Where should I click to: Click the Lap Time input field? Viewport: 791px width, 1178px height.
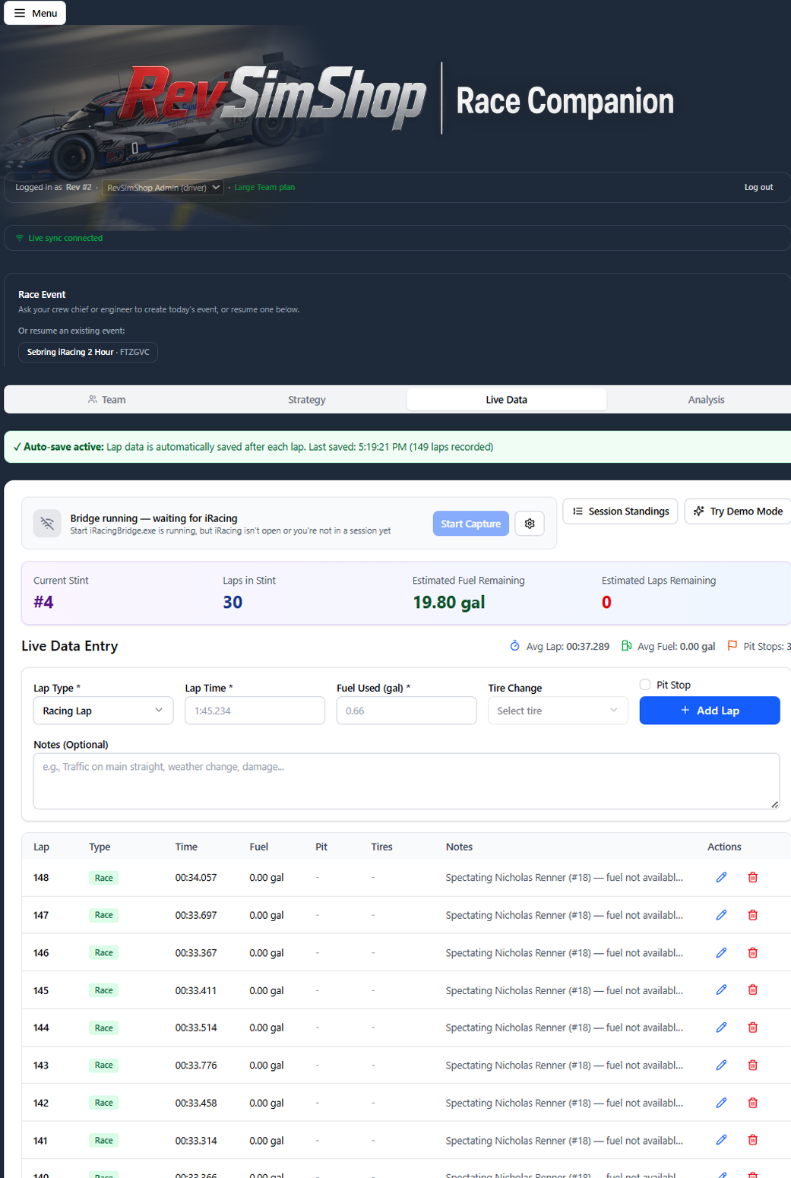pyautogui.click(x=255, y=711)
